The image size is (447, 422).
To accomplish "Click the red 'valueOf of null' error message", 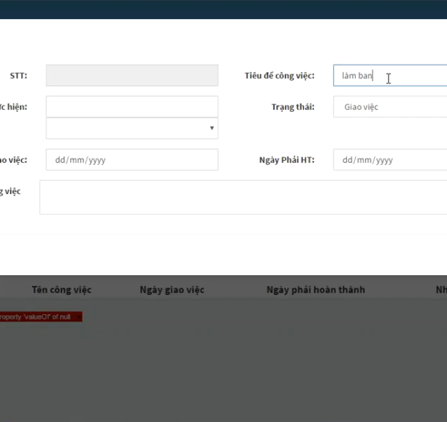I will tap(36, 317).
